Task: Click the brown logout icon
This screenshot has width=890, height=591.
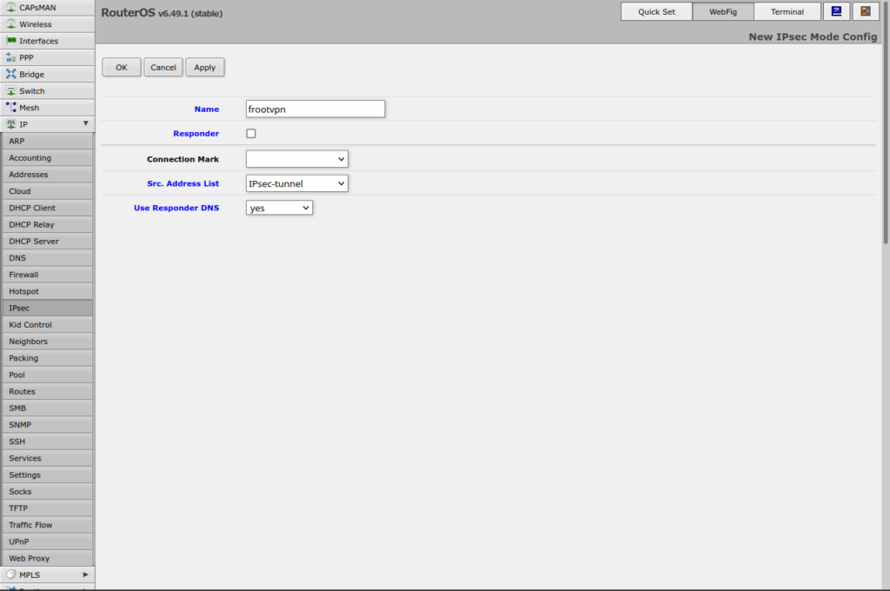Action: tap(865, 11)
